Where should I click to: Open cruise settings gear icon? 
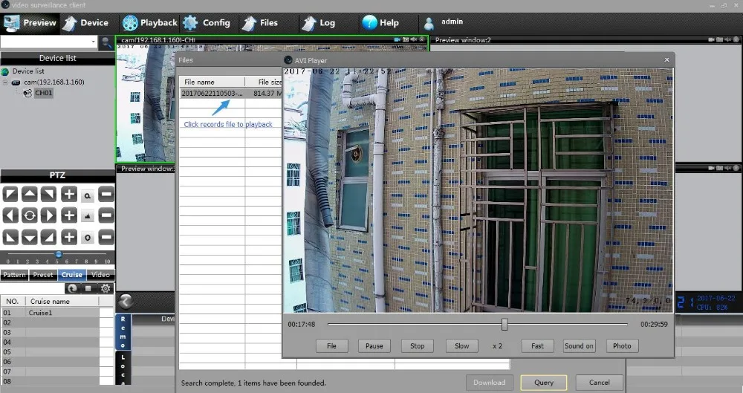pos(106,288)
